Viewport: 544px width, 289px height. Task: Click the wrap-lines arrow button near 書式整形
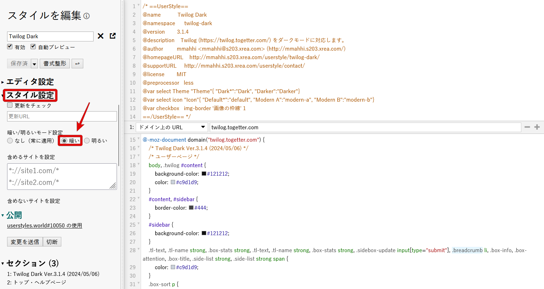tap(77, 64)
